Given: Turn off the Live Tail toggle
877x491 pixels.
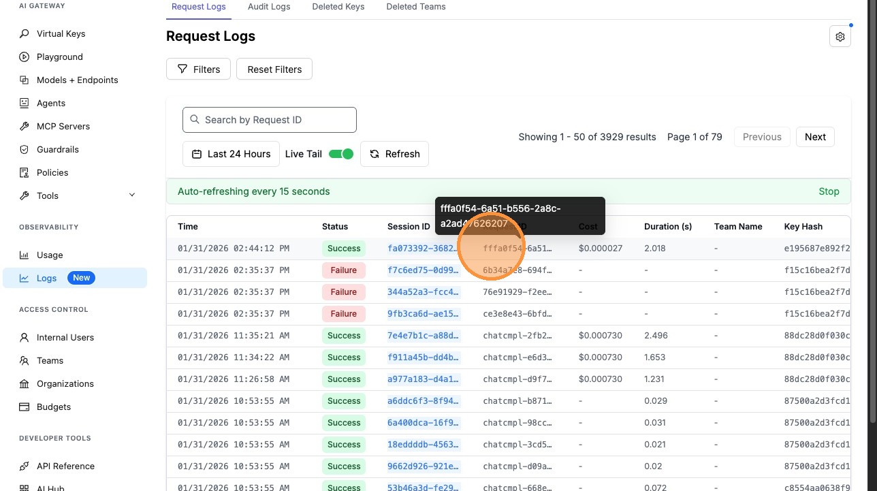Looking at the screenshot, I should 341,154.
